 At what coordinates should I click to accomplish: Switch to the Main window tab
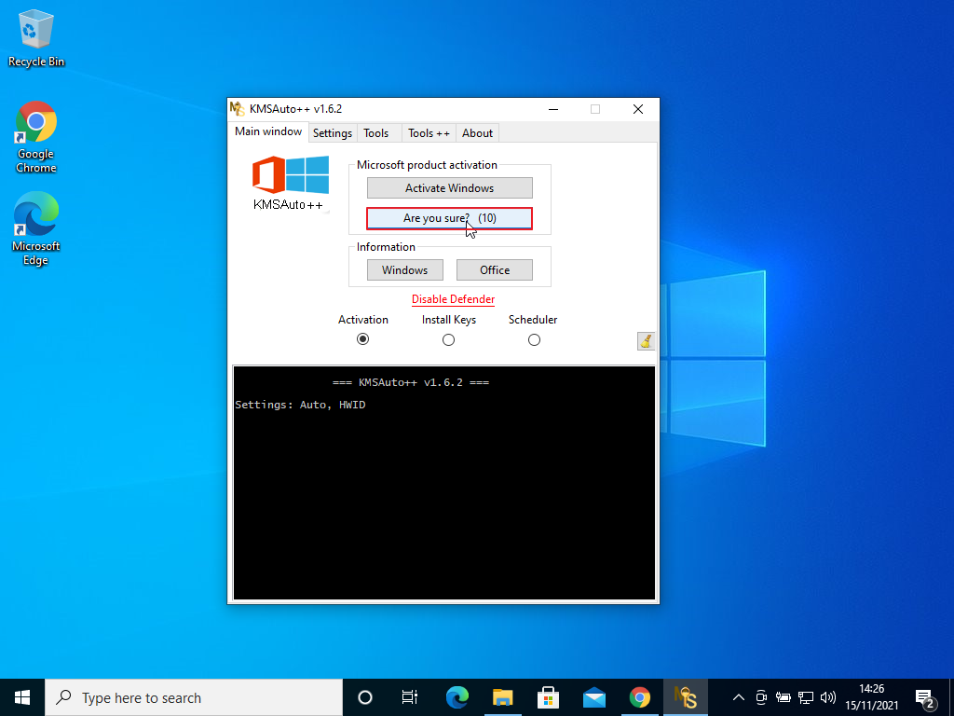[x=268, y=131]
